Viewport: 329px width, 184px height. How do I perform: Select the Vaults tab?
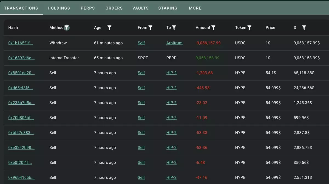click(140, 8)
